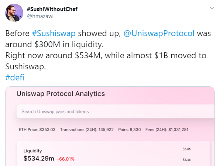This screenshot has width=220, height=166.
Task: Select the $534.29m liquidity value
Action: point(39,158)
